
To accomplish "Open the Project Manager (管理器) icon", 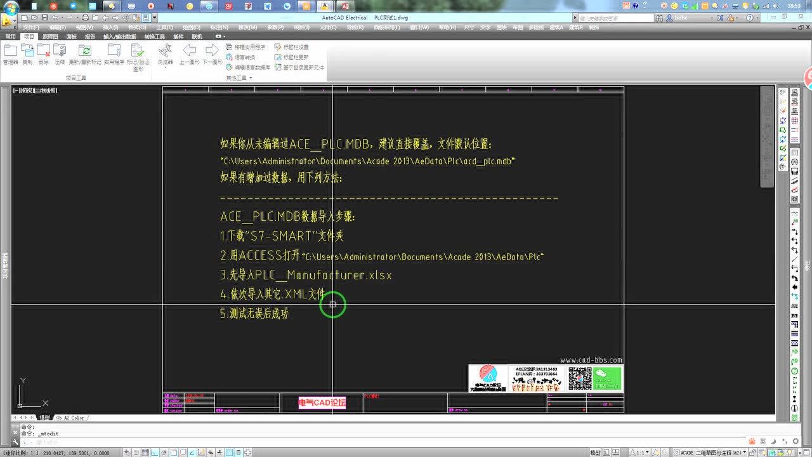I will [10, 51].
